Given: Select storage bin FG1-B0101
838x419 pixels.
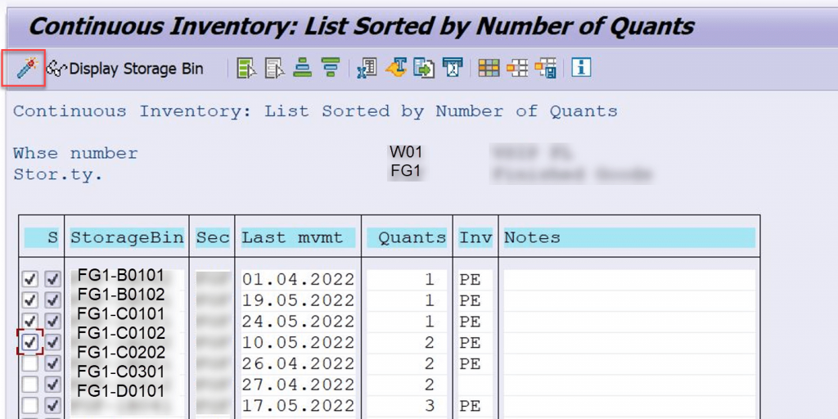Looking at the screenshot, I should pos(121,275).
